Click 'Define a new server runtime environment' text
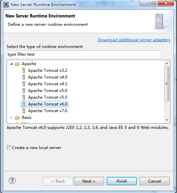 48,25
